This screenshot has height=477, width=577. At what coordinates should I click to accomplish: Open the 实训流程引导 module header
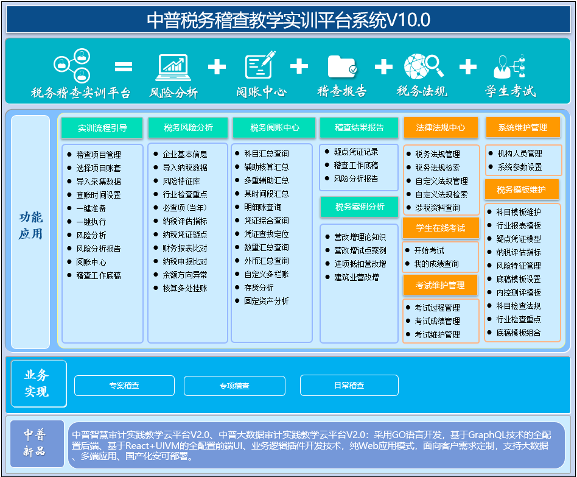102,128
